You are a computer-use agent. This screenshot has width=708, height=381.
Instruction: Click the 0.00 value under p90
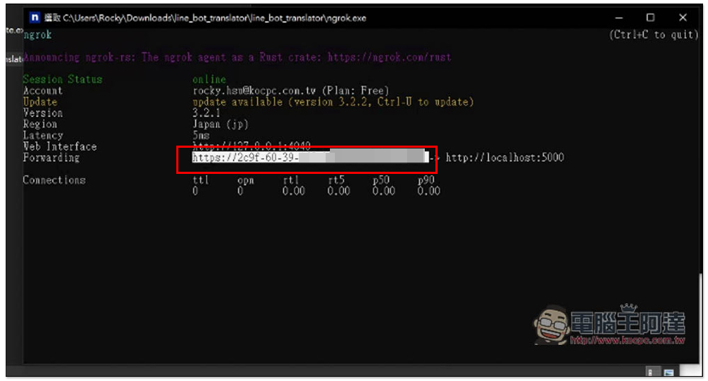[428, 191]
